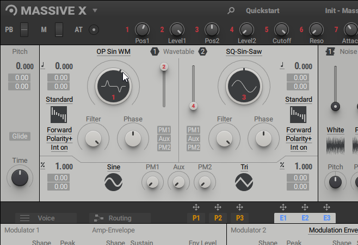Click macro knob 3 Pos2
358x245 pixels.
pyautogui.click(x=212, y=30)
